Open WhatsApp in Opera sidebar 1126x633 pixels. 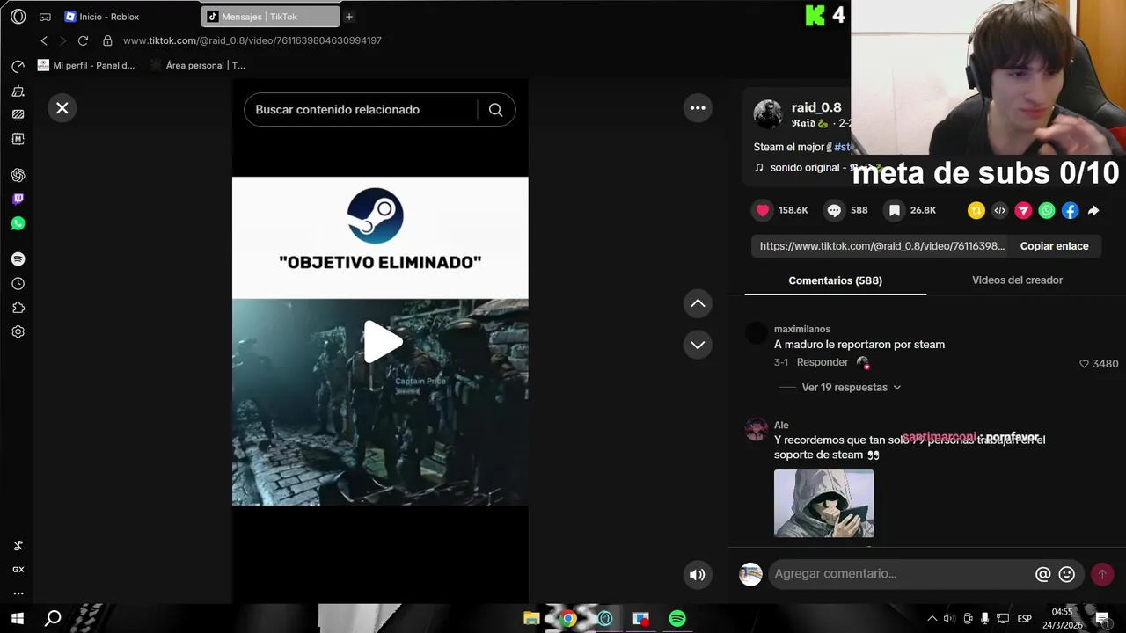coord(18,223)
